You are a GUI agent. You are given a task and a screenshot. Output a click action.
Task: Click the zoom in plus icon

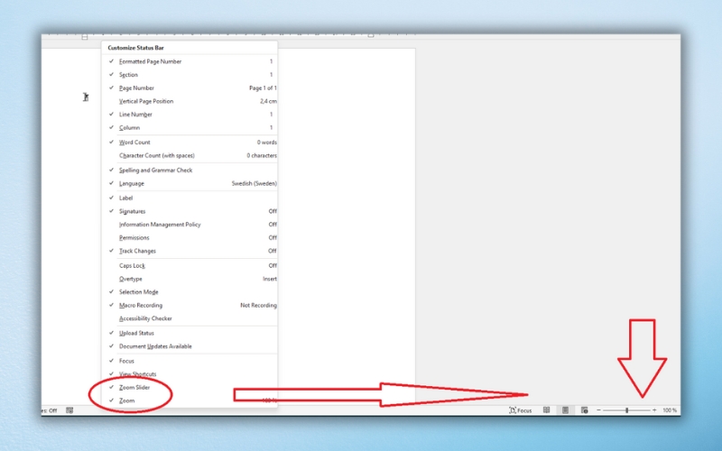pos(654,410)
